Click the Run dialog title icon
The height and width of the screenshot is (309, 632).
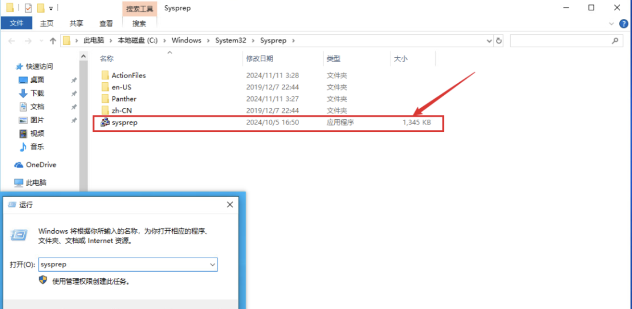pos(12,205)
